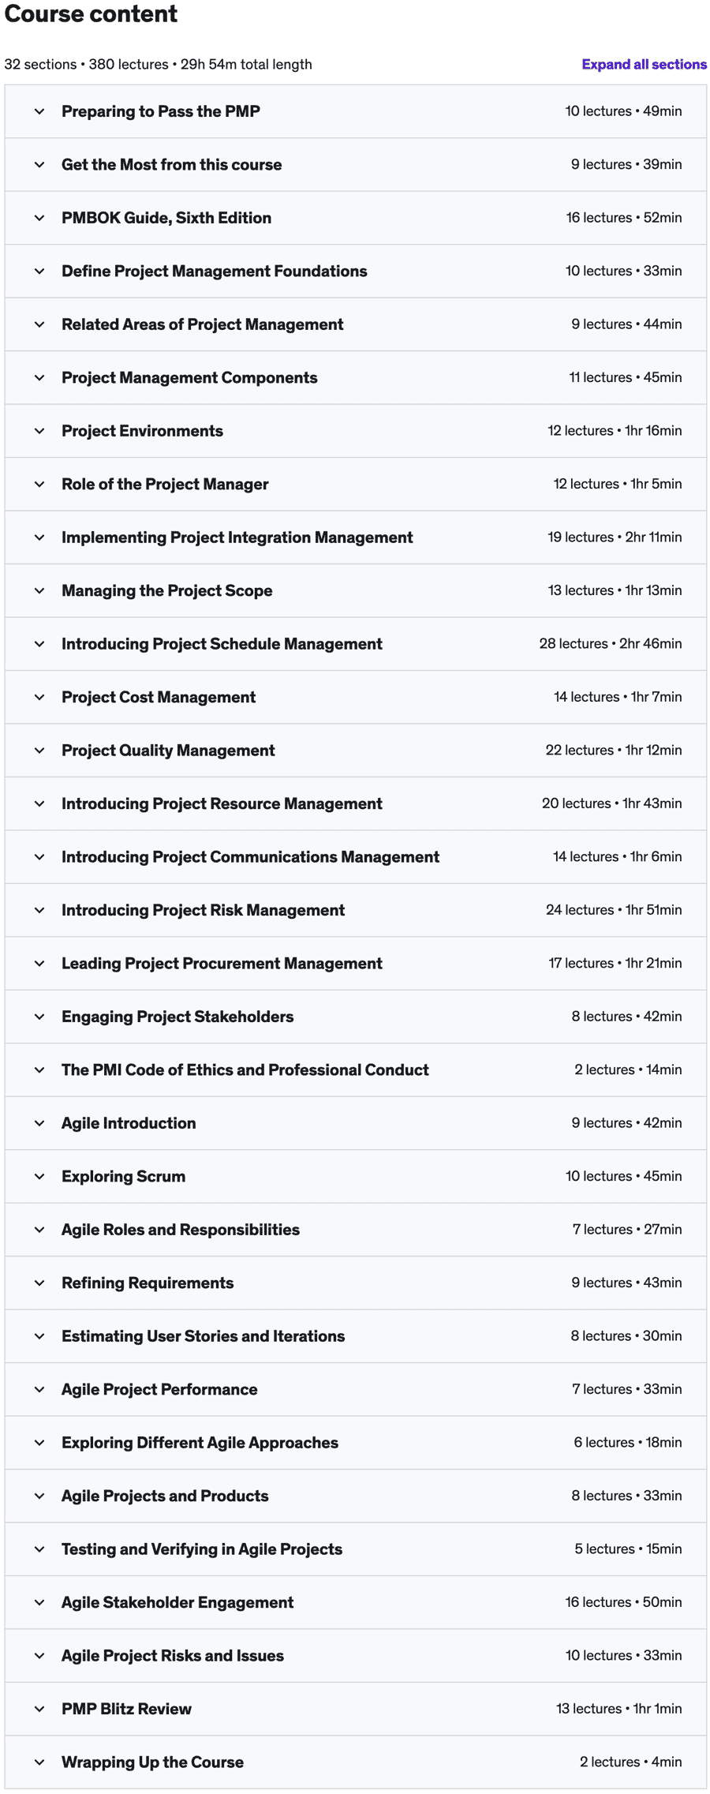The height and width of the screenshot is (1794, 710).
Task: Expand the Wrapping Up the Course chevron
Action: [39, 1762]
